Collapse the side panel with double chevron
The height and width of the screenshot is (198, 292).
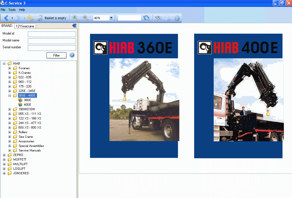click(74, 26)
